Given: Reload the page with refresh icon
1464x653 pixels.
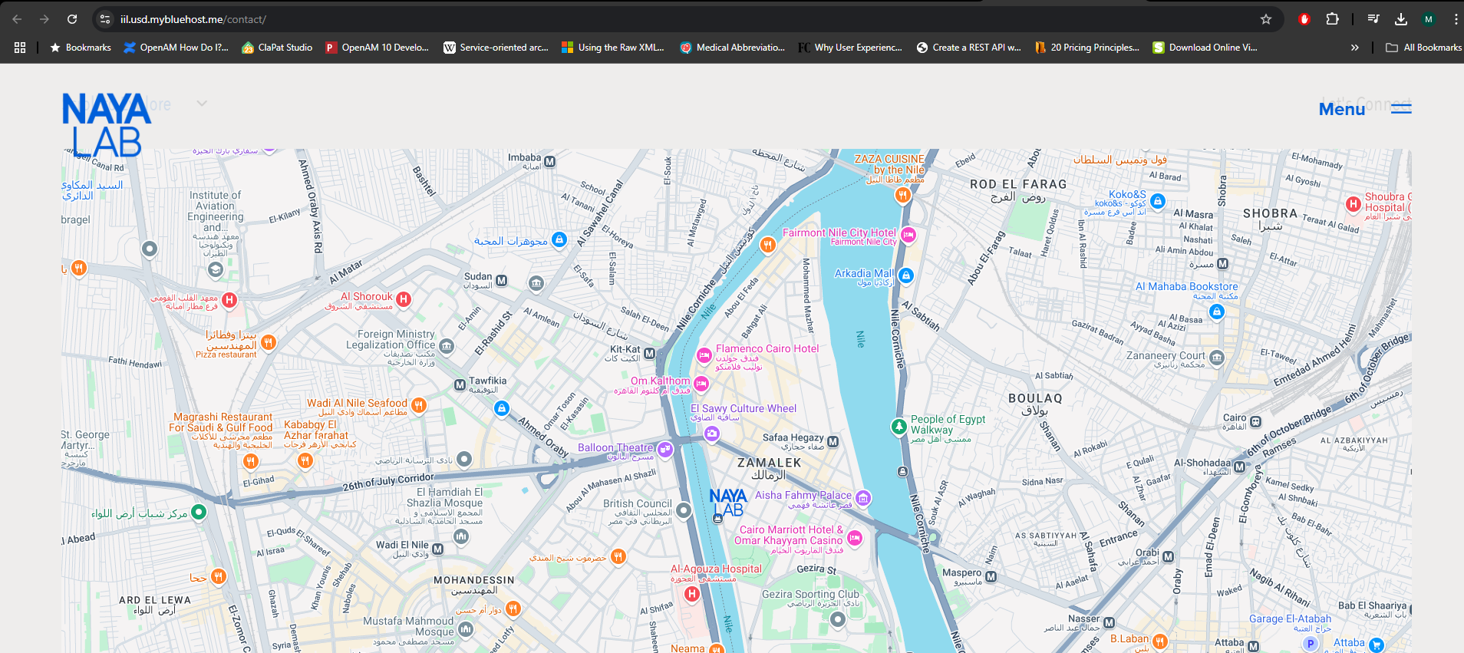Looking at the screenshot, I should tap(72, 19).
